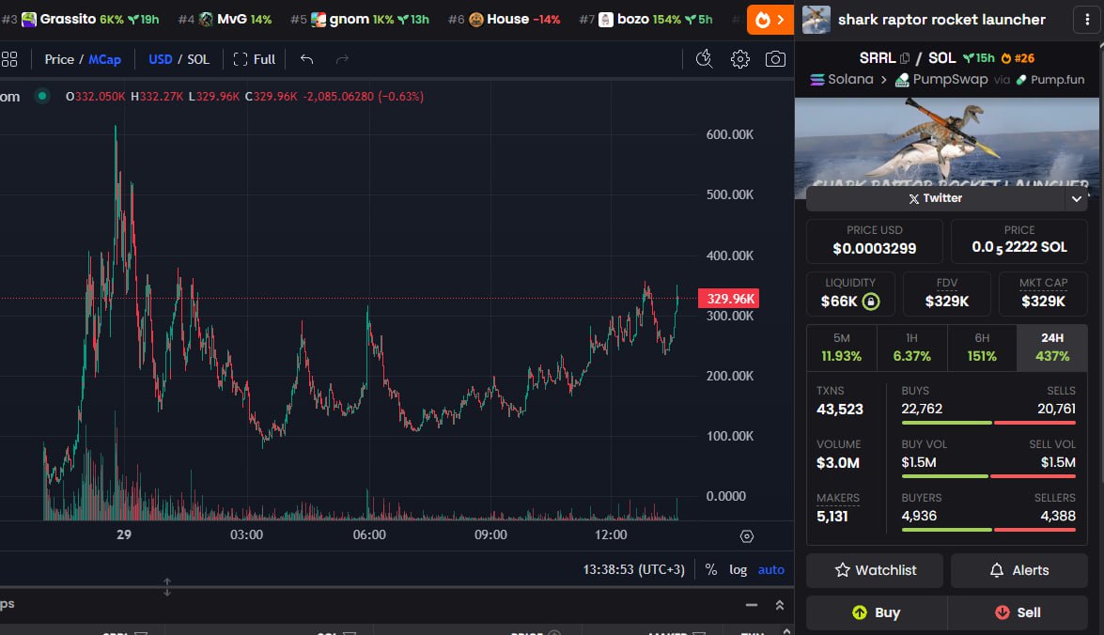Click the Buy button
The height and width of the screenshot is (635, 1104).
(877, 612)
